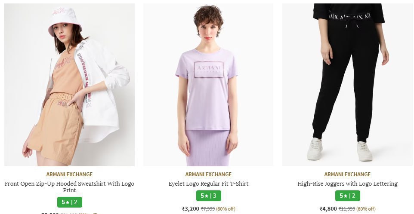This screenshot has width=414, height=214.
Task: Click the 60% off label for the joggers
Action: click(366, 209)
